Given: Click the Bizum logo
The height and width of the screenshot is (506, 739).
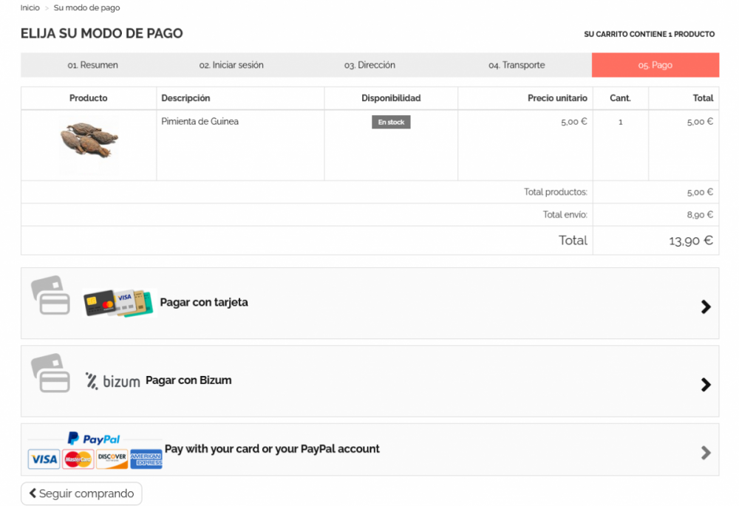Looking at the screenshot, I should 112,381.
